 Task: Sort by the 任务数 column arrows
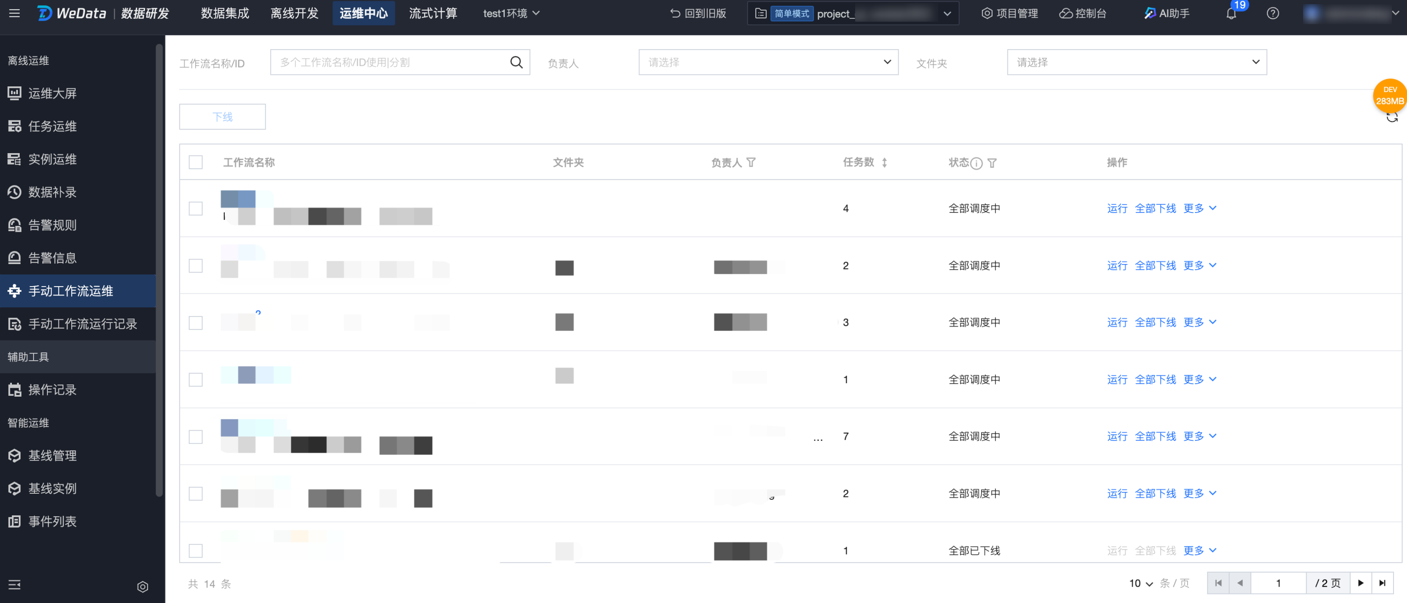pyautogui.click(x=884, y=163)
